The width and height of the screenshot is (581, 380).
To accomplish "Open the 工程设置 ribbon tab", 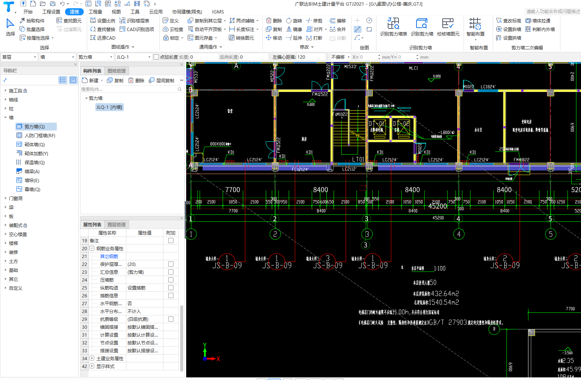I will click(51, 12).
